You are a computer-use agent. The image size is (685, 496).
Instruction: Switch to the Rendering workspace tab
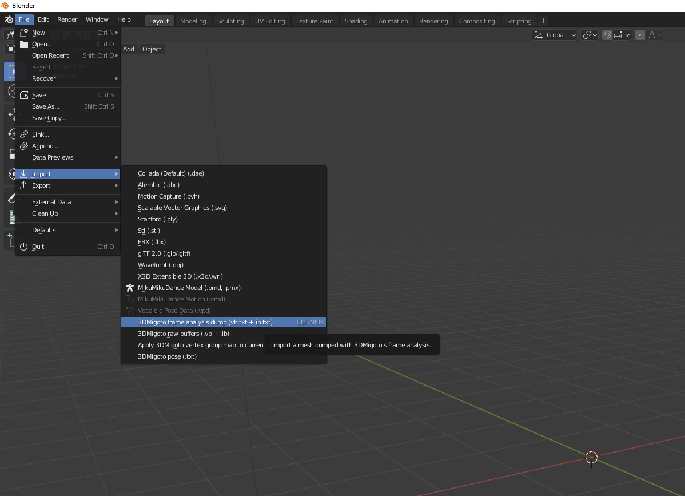coord(433,21)
